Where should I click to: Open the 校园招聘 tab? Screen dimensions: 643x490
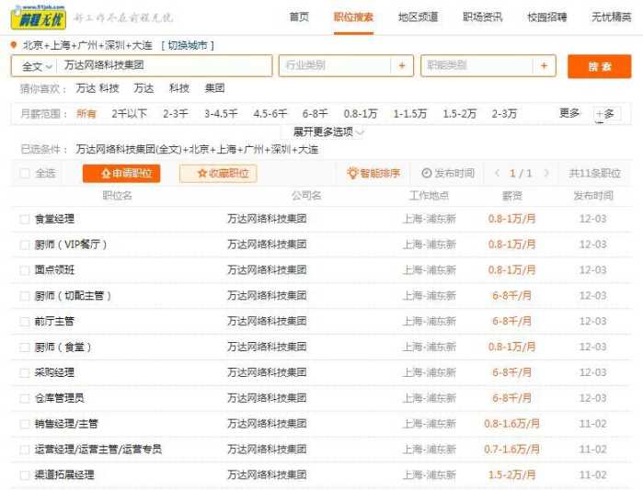pyautogui.click(x=547, y=17)
